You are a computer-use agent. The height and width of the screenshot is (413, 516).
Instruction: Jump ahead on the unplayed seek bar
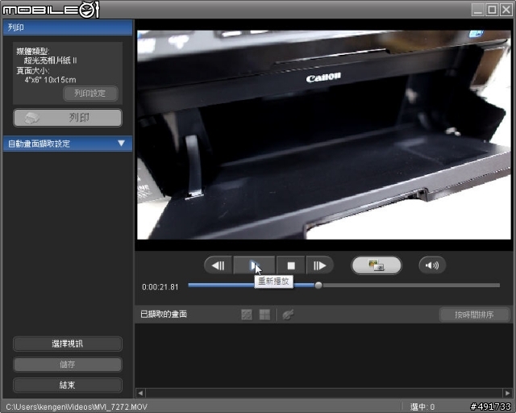point(410,286)
